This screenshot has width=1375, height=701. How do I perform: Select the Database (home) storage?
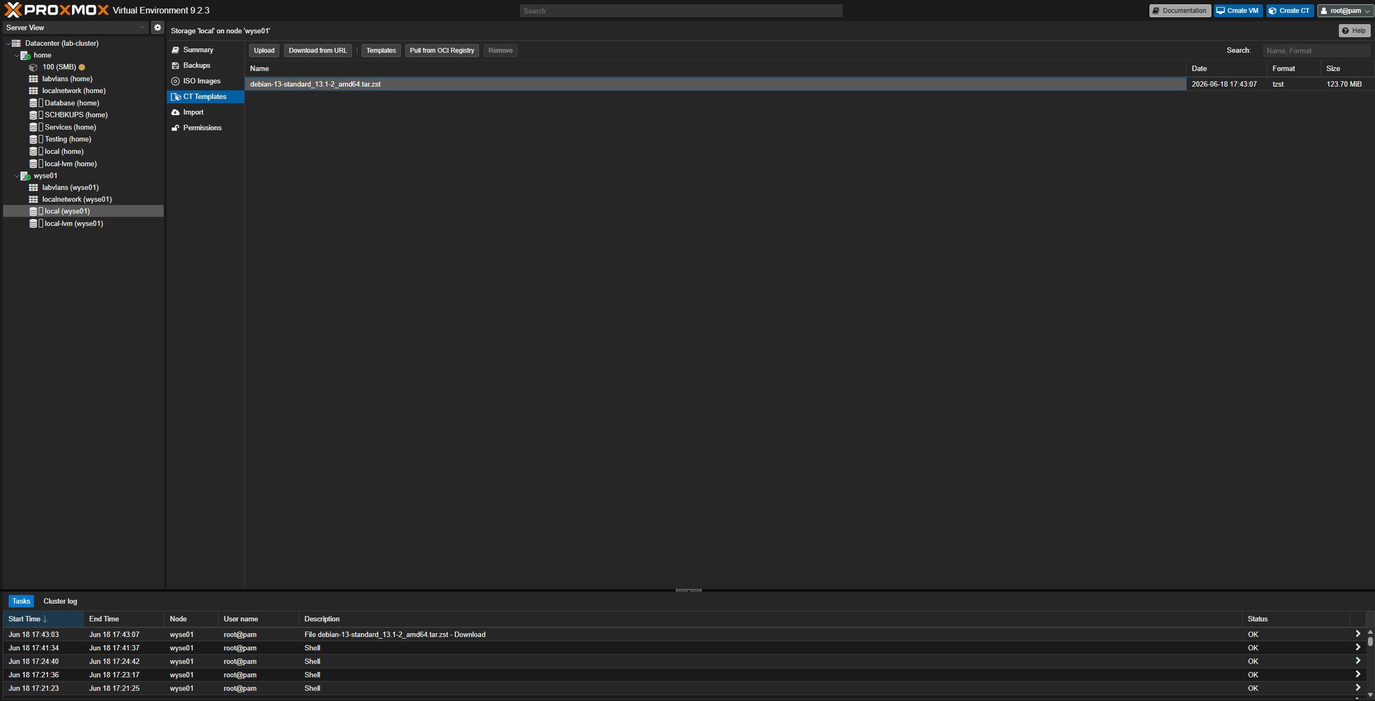tap(72, 103)
